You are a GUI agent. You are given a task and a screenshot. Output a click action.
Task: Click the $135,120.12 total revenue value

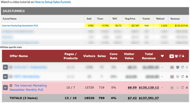pos(149,88)
